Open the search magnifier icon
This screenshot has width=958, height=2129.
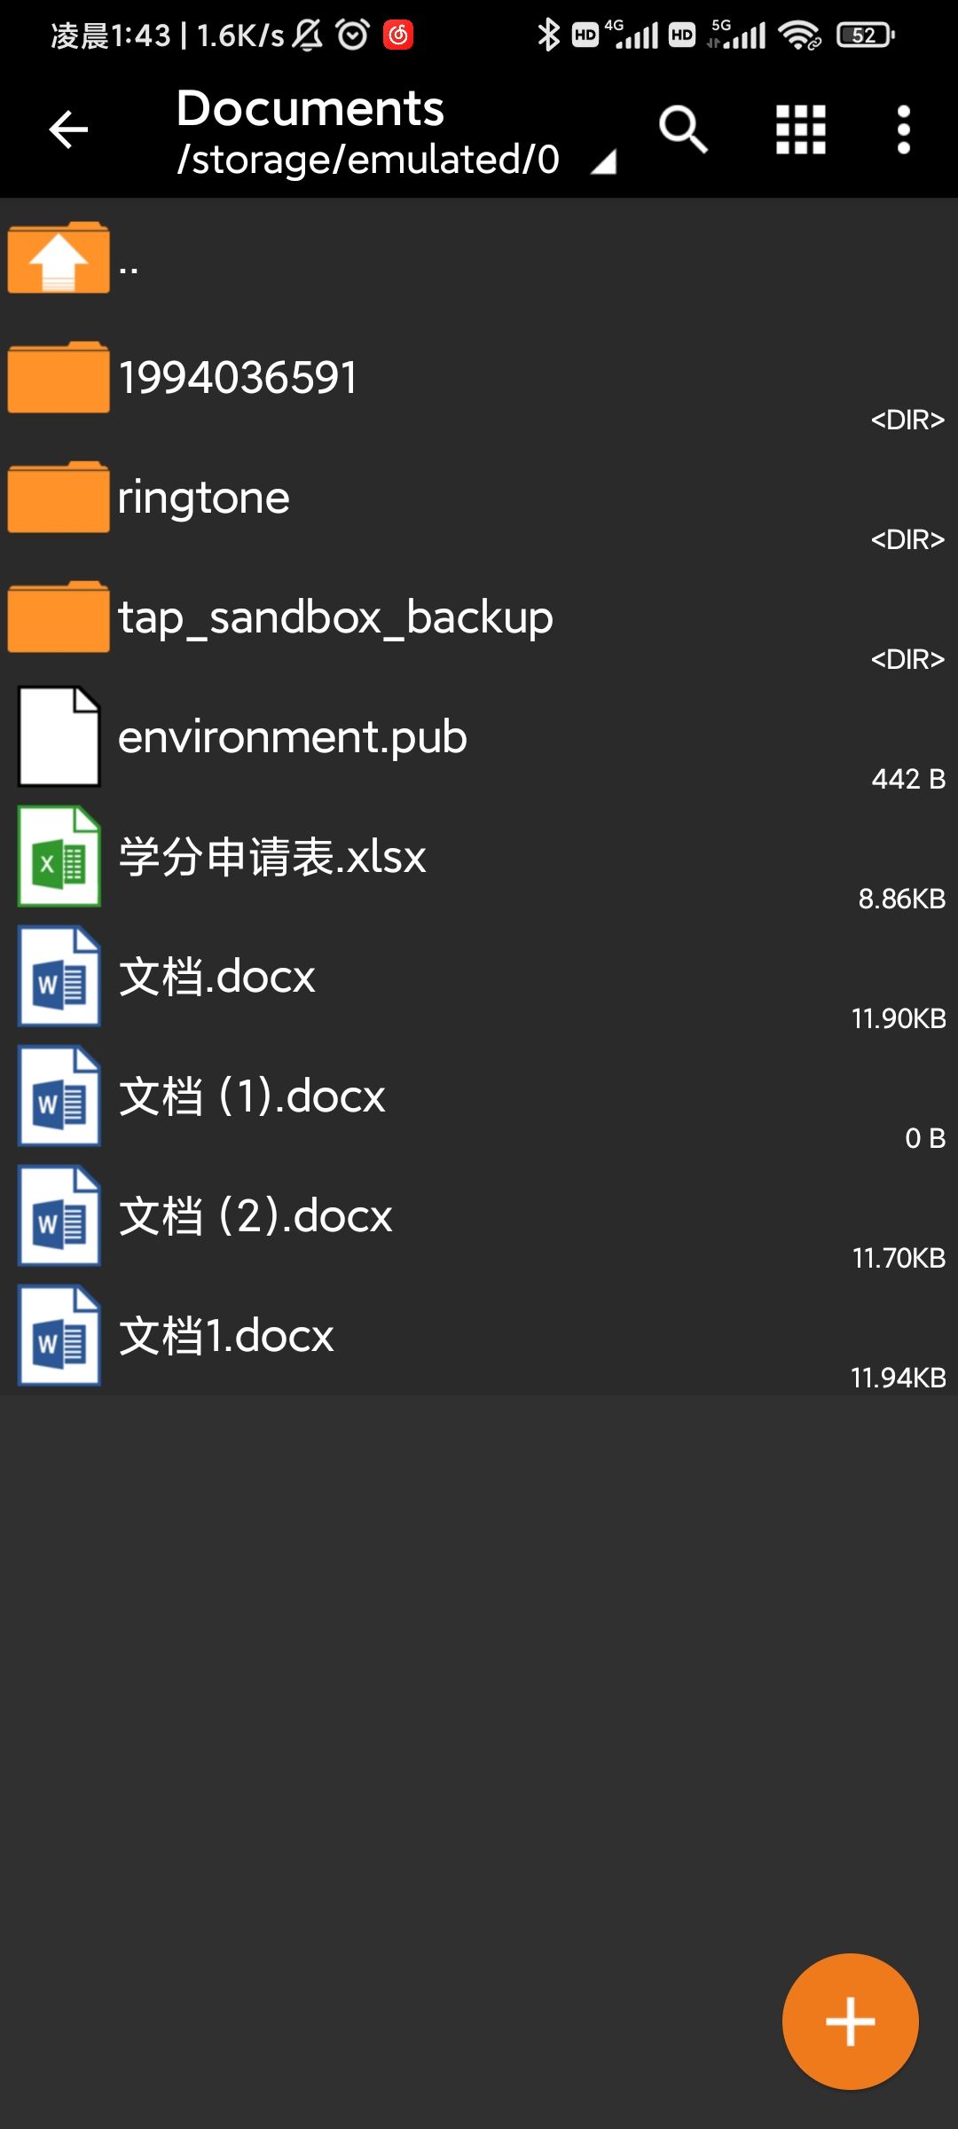683,130
